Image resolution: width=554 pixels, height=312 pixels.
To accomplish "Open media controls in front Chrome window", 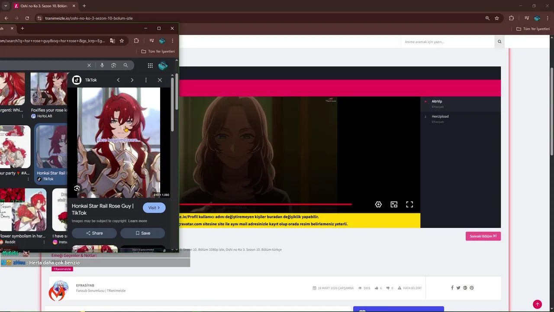I will (151, 41).
